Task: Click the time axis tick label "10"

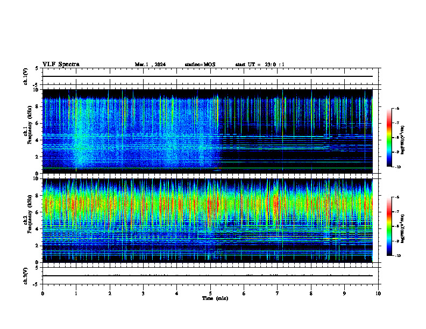Action: 378,294
